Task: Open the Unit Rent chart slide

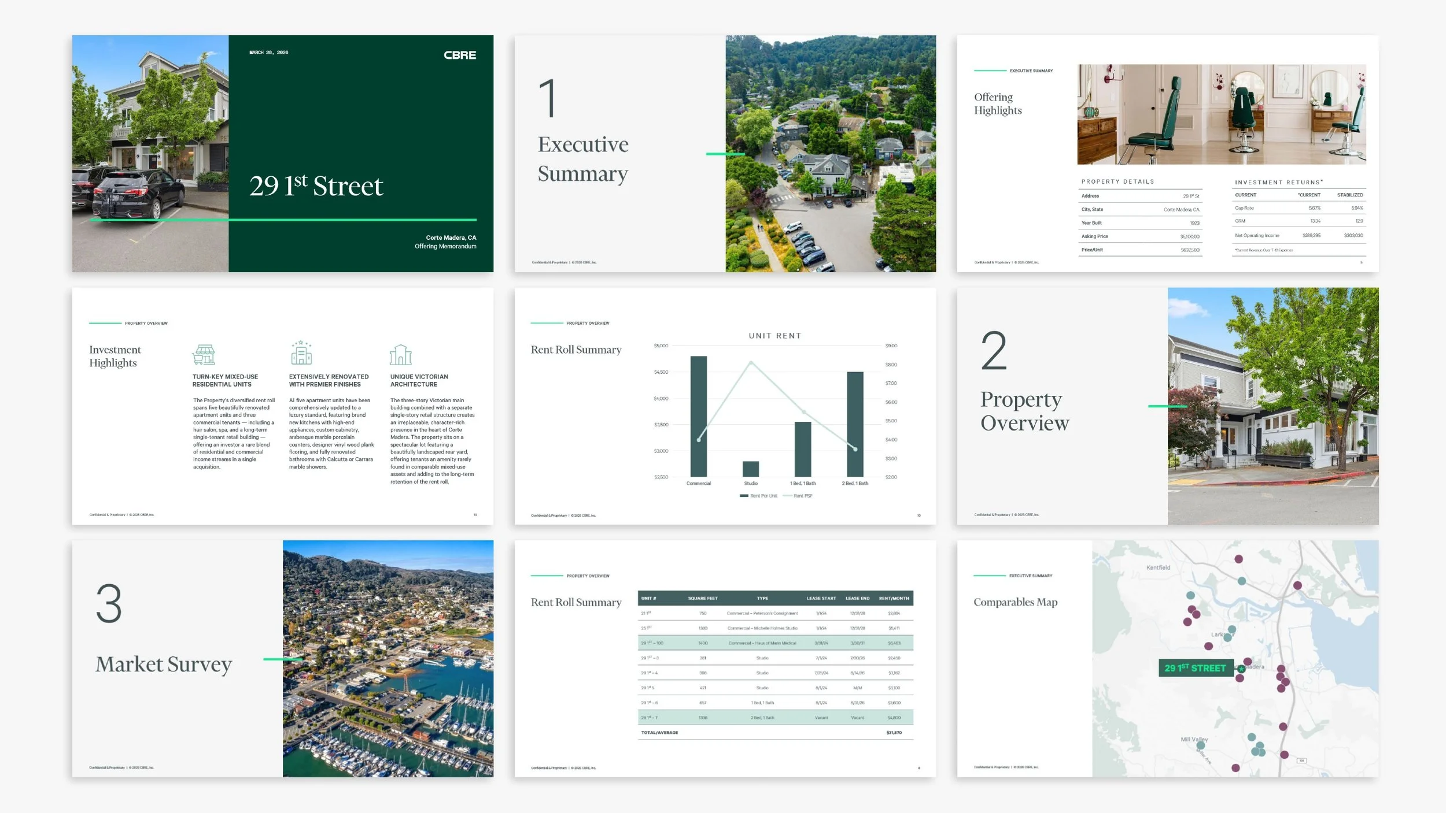Action: click(725, 406)
